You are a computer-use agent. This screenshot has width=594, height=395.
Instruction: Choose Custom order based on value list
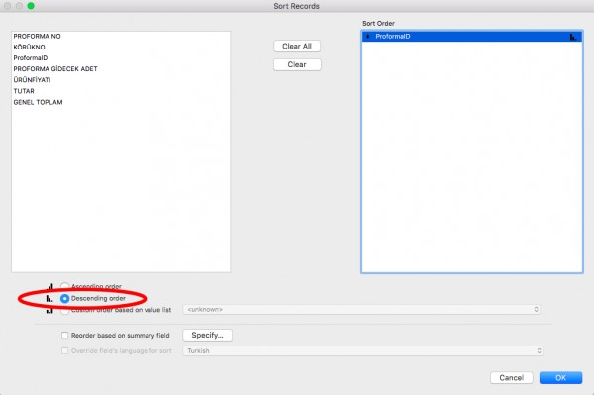click(64, 310)
